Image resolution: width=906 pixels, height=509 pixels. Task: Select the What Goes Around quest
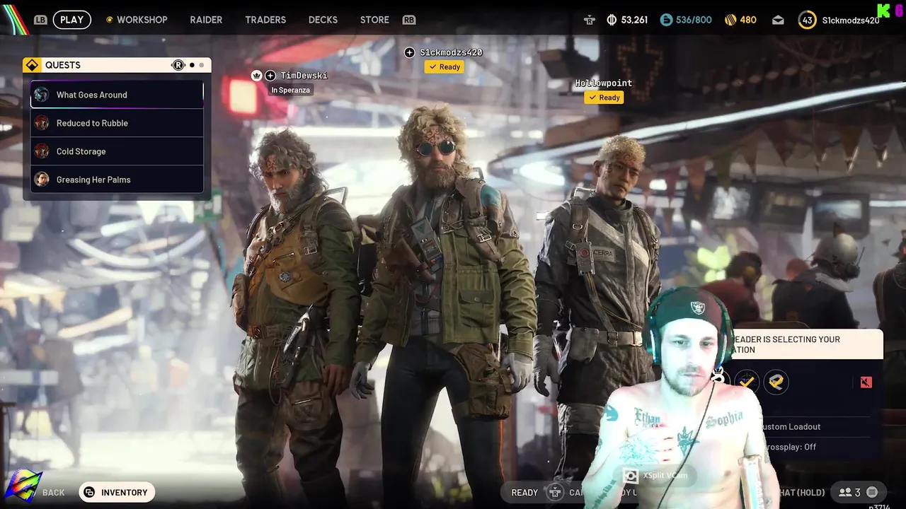coord(117,95)
